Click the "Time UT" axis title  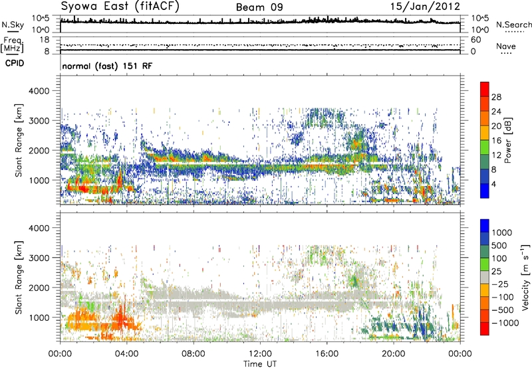click(260, 364)
